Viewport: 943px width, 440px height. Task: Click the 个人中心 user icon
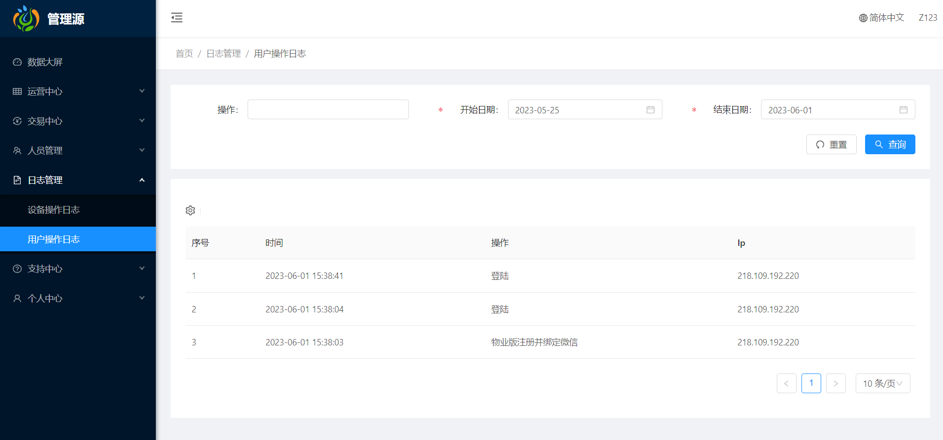(x=17, y=299)
